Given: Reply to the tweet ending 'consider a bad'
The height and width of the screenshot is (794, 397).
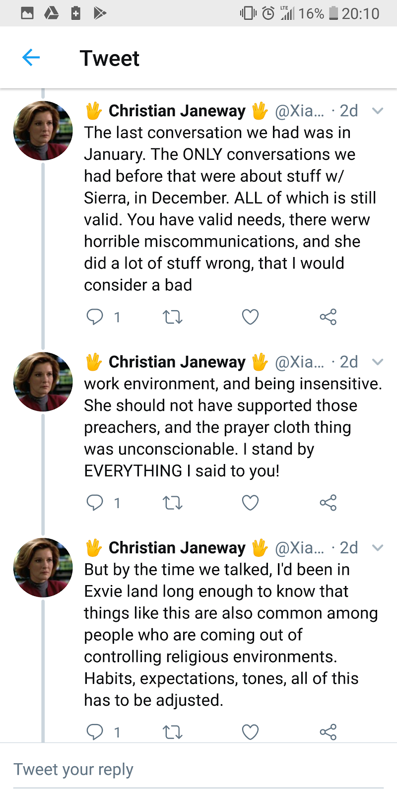Looking at the screenshot, I should (95, 317).
